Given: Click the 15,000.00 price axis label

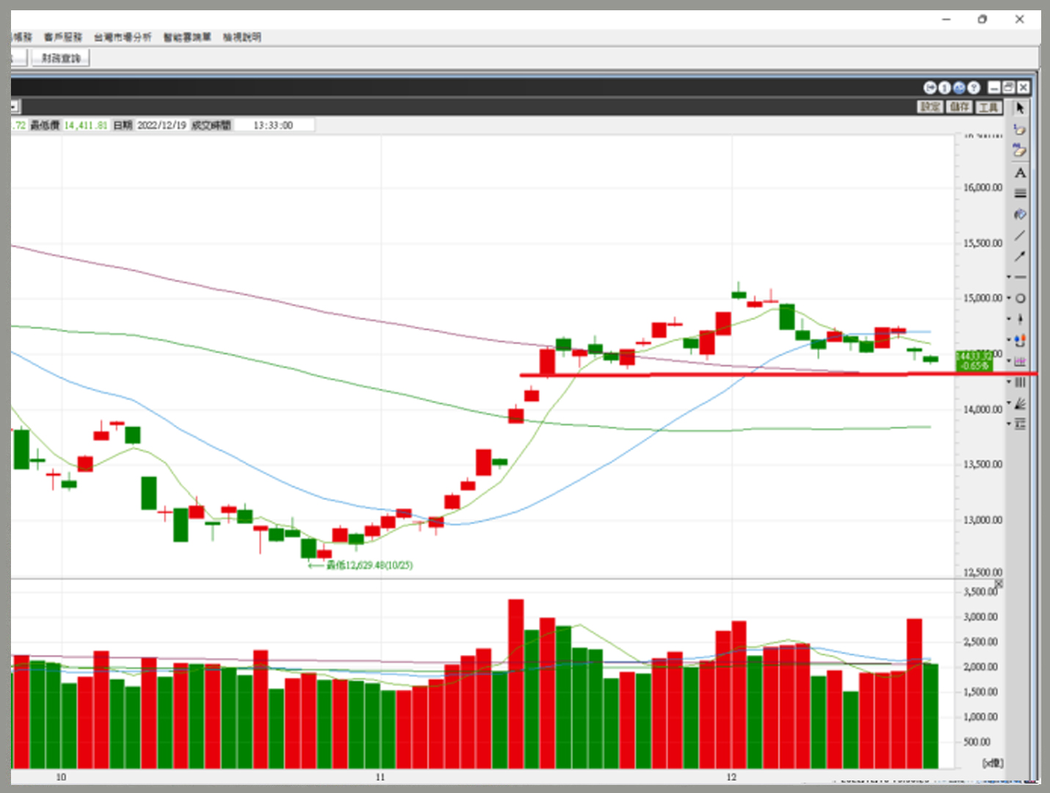Looking at the screenshot, I should tap(982, 298).
